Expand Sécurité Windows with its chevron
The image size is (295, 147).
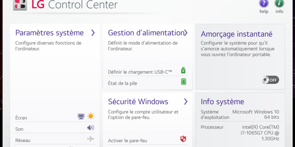(x=186, y=101)
